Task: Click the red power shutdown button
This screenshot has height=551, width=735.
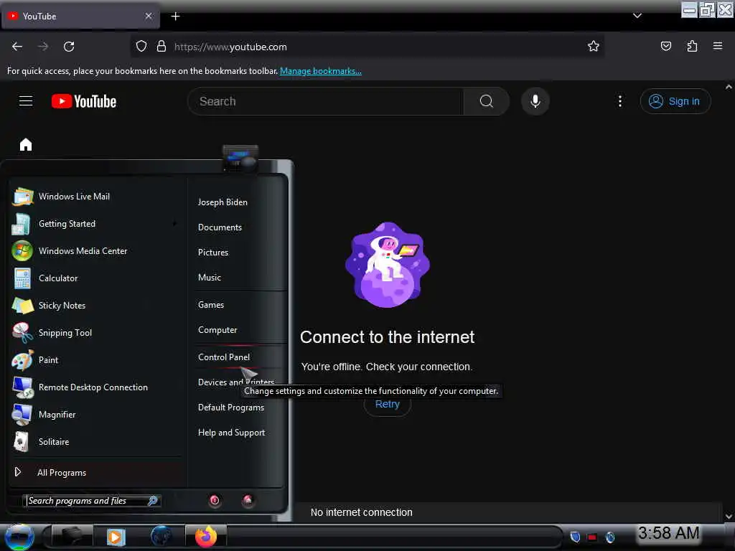Action: pos(215,500)
